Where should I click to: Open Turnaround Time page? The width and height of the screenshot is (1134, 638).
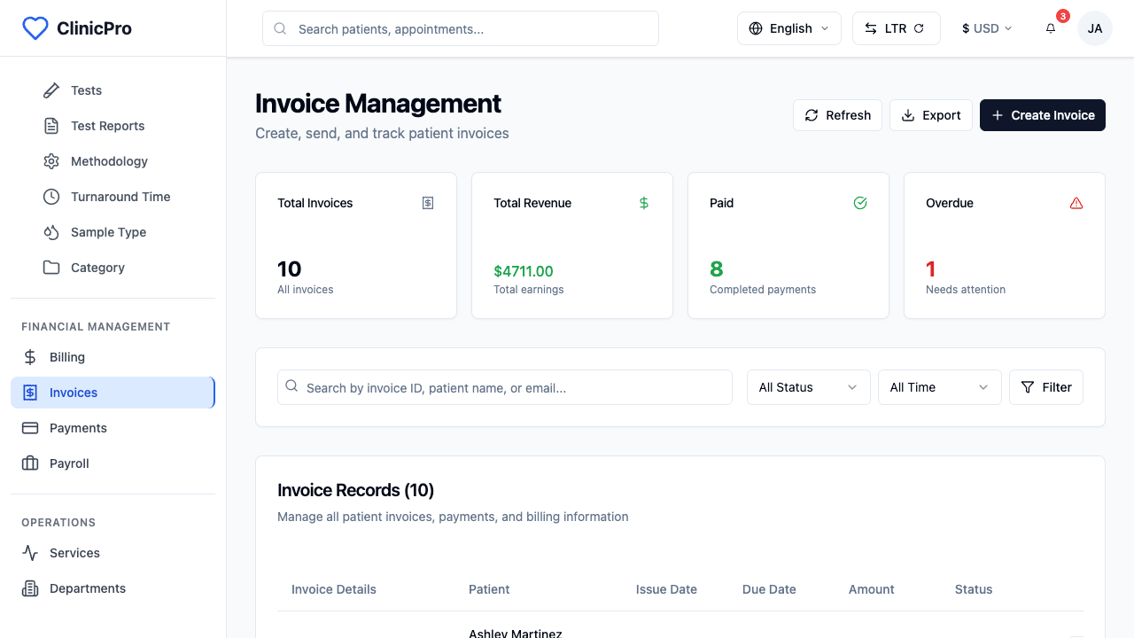124,197
